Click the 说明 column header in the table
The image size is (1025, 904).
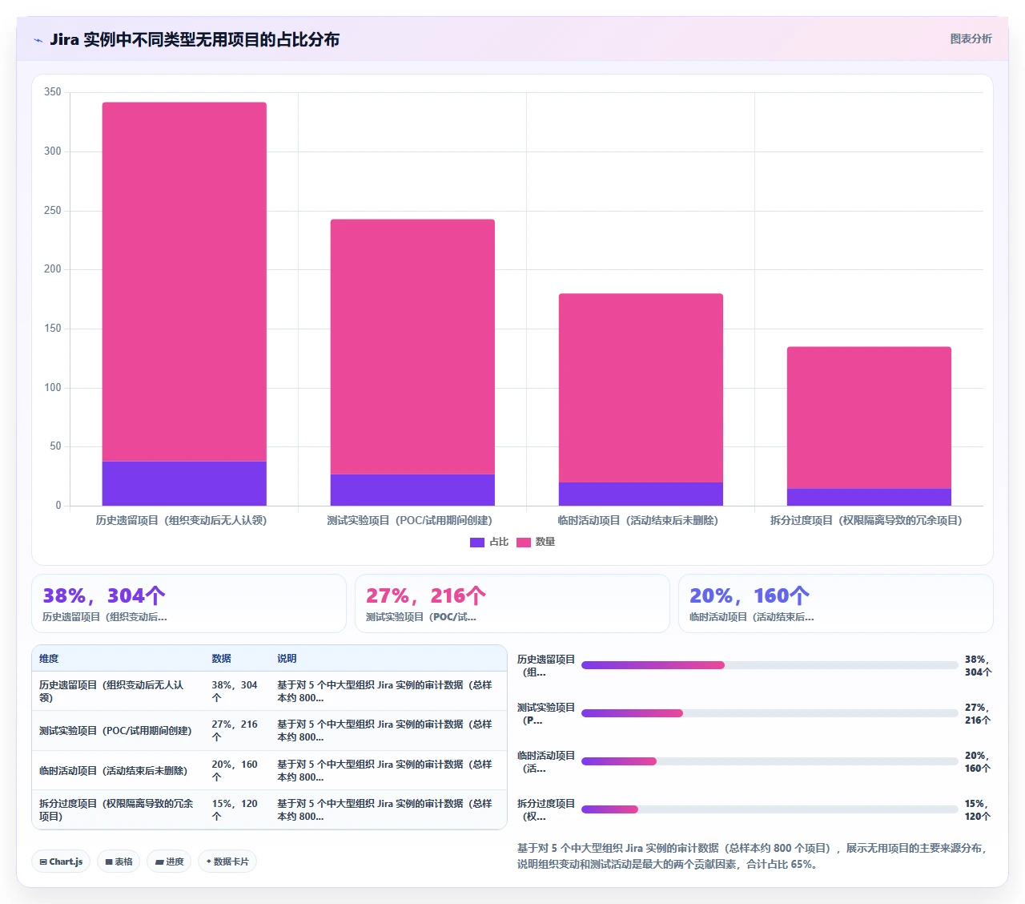287,659
